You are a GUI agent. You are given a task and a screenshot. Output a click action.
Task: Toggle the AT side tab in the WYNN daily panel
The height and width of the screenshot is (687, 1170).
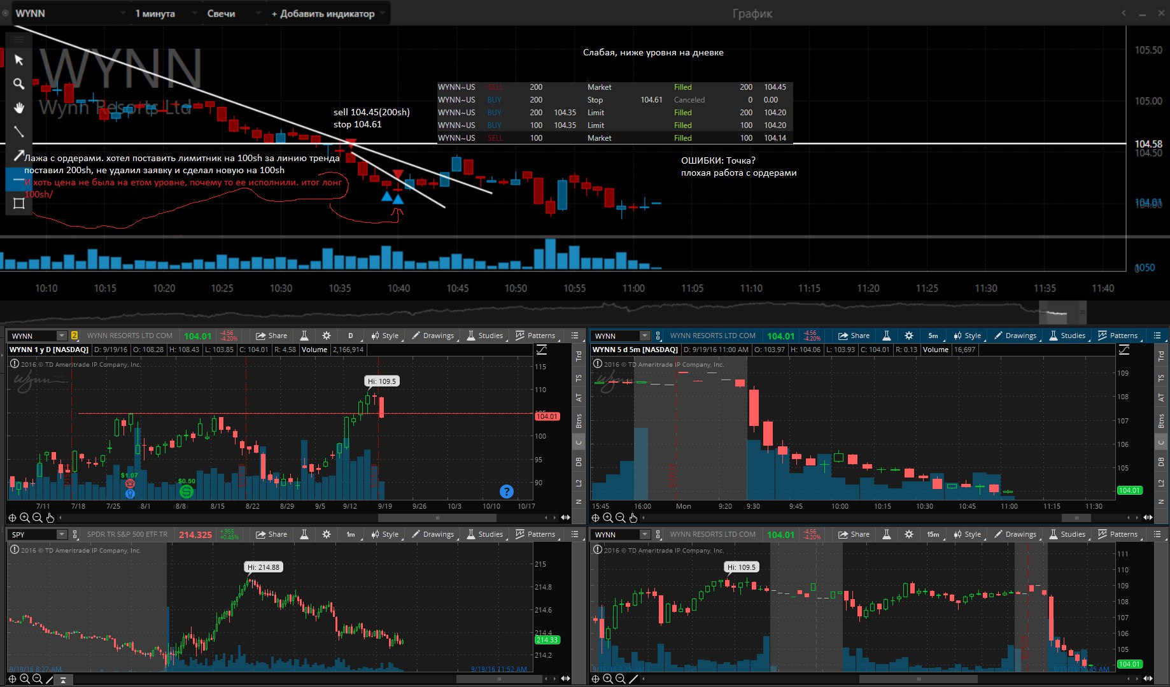[579, 397]
